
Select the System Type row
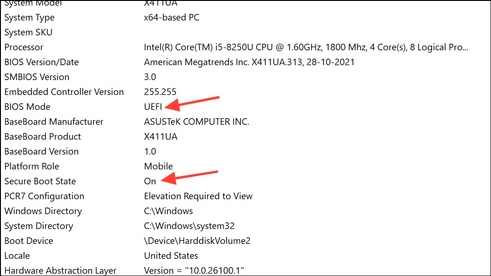click(x=29, y=18)
